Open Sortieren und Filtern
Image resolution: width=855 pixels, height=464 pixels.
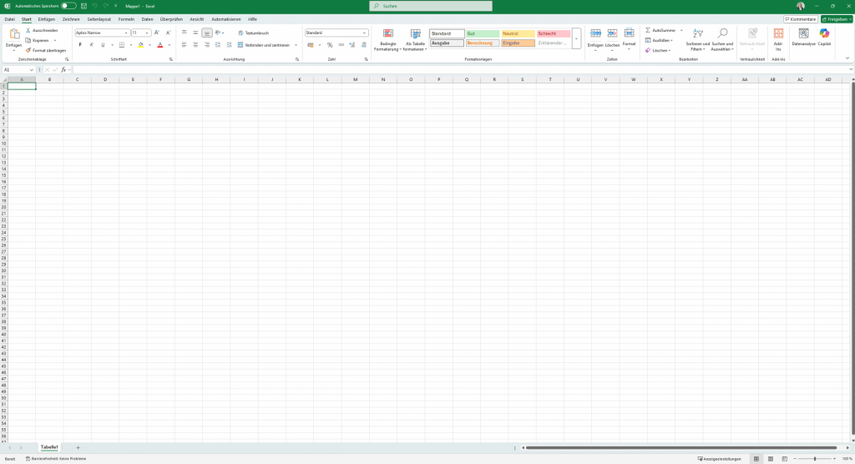(697, 40)
